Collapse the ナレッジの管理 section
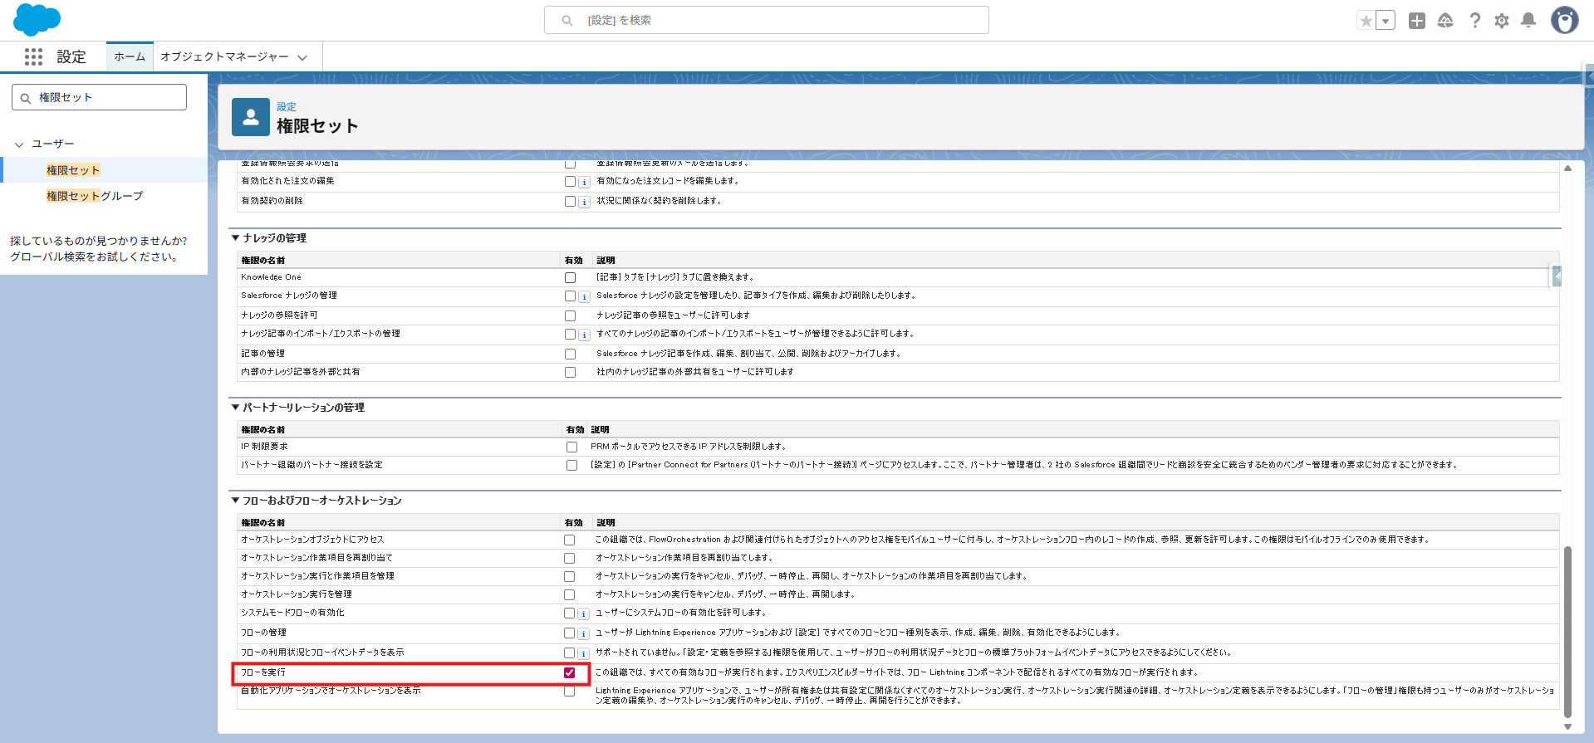1594x743 pixels. tap(236, 238)
